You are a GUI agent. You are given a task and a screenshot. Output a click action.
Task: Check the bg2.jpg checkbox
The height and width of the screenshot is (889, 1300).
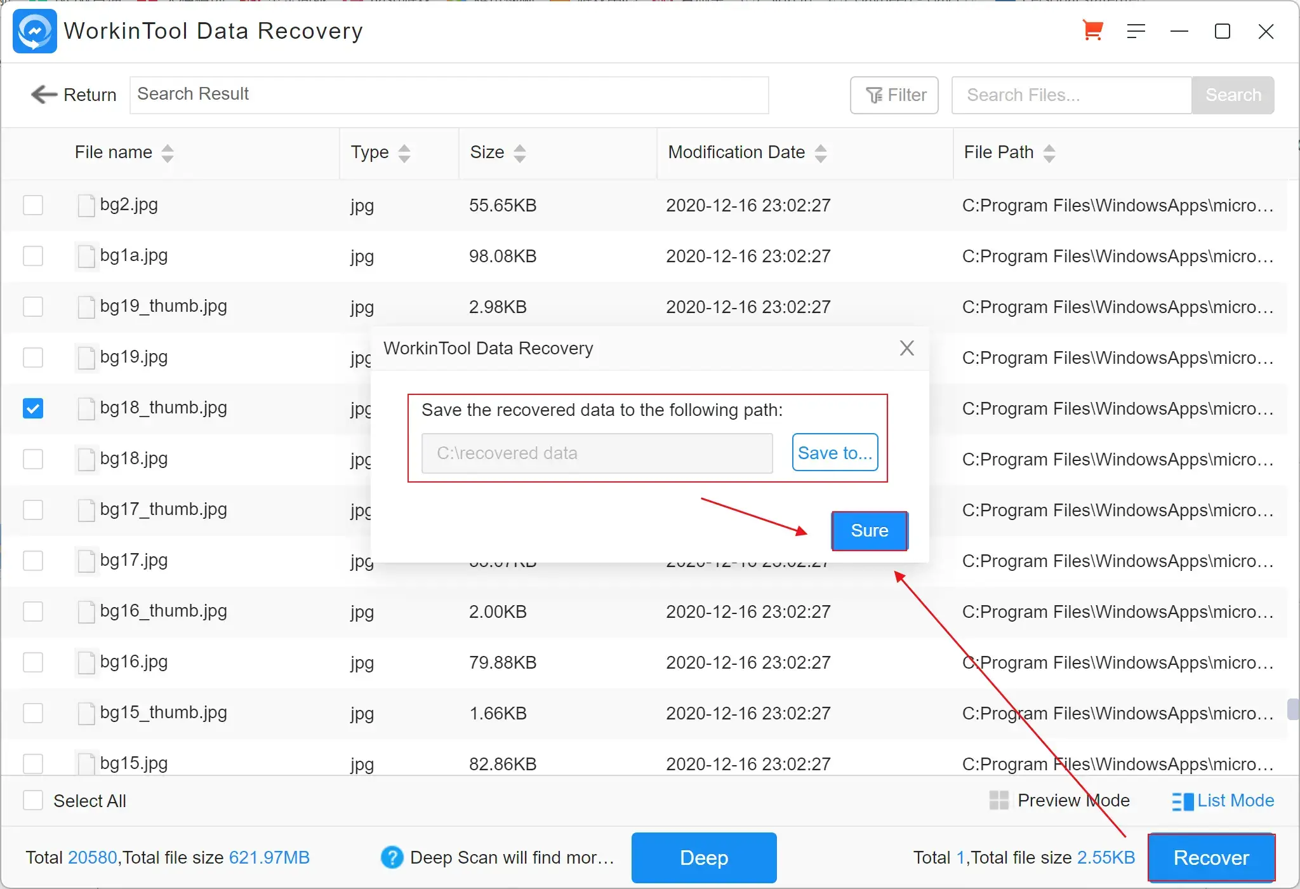[x=33, y=205]
